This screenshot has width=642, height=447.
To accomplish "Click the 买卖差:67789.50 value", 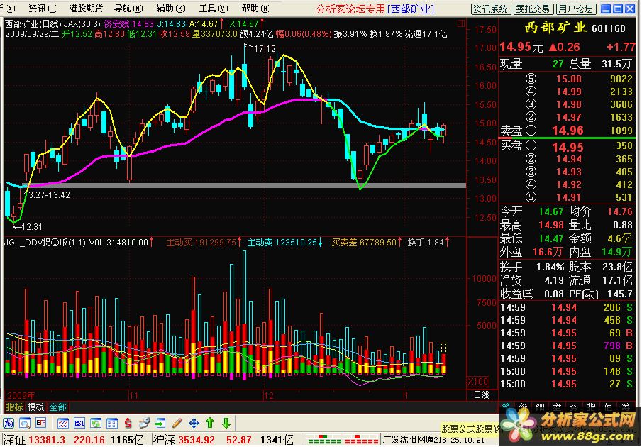I will pyautogui.click(x=364, y=243).
